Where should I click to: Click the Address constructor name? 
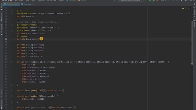pyautogui.click(x=29, y=62)
